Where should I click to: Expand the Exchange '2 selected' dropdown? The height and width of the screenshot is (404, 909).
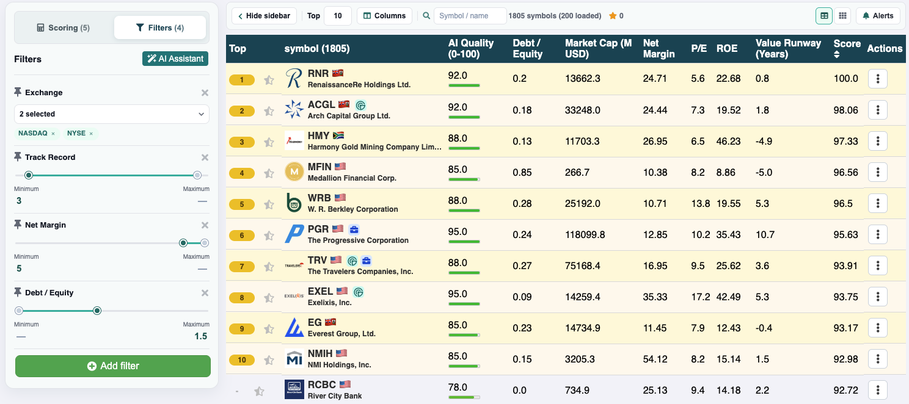[x=112, y=114]
